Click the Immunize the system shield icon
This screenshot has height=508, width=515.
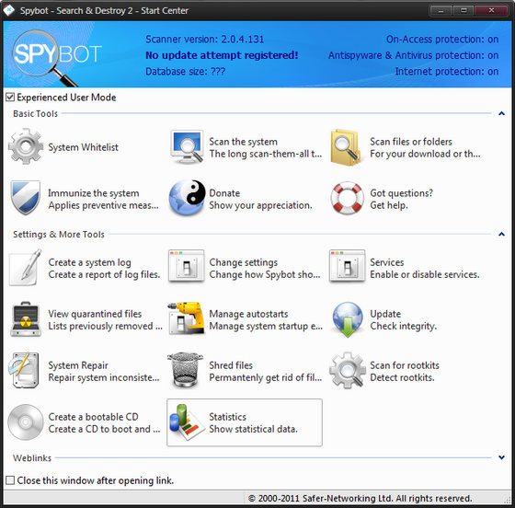coord(26,198)
